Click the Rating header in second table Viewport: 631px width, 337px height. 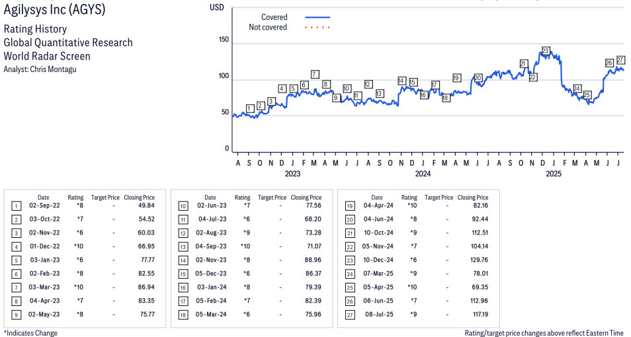242,198
